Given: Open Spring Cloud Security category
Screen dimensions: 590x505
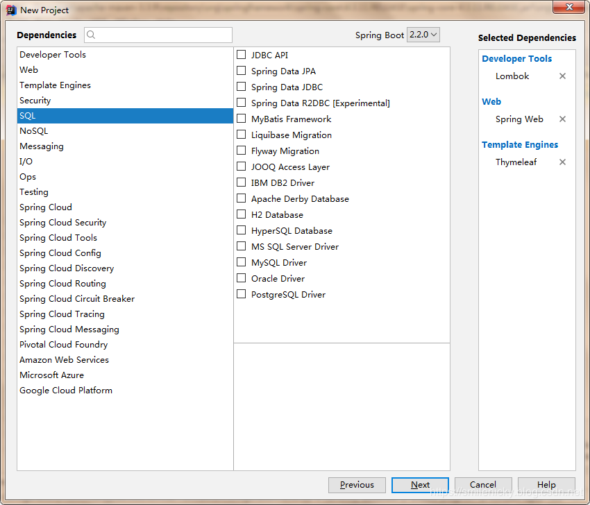Looking at the screenshot, I should 125,223.
